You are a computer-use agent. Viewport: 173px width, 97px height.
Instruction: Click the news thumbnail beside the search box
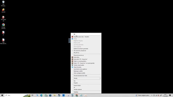(x=27, y=95)
